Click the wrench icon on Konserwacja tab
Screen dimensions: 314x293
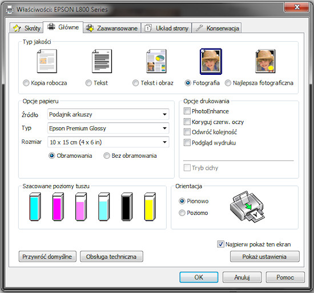199,28
